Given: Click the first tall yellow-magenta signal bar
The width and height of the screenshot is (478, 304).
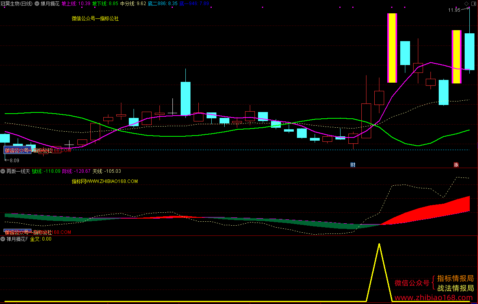Looking at the screenshot, I should (x=392, y=48).
